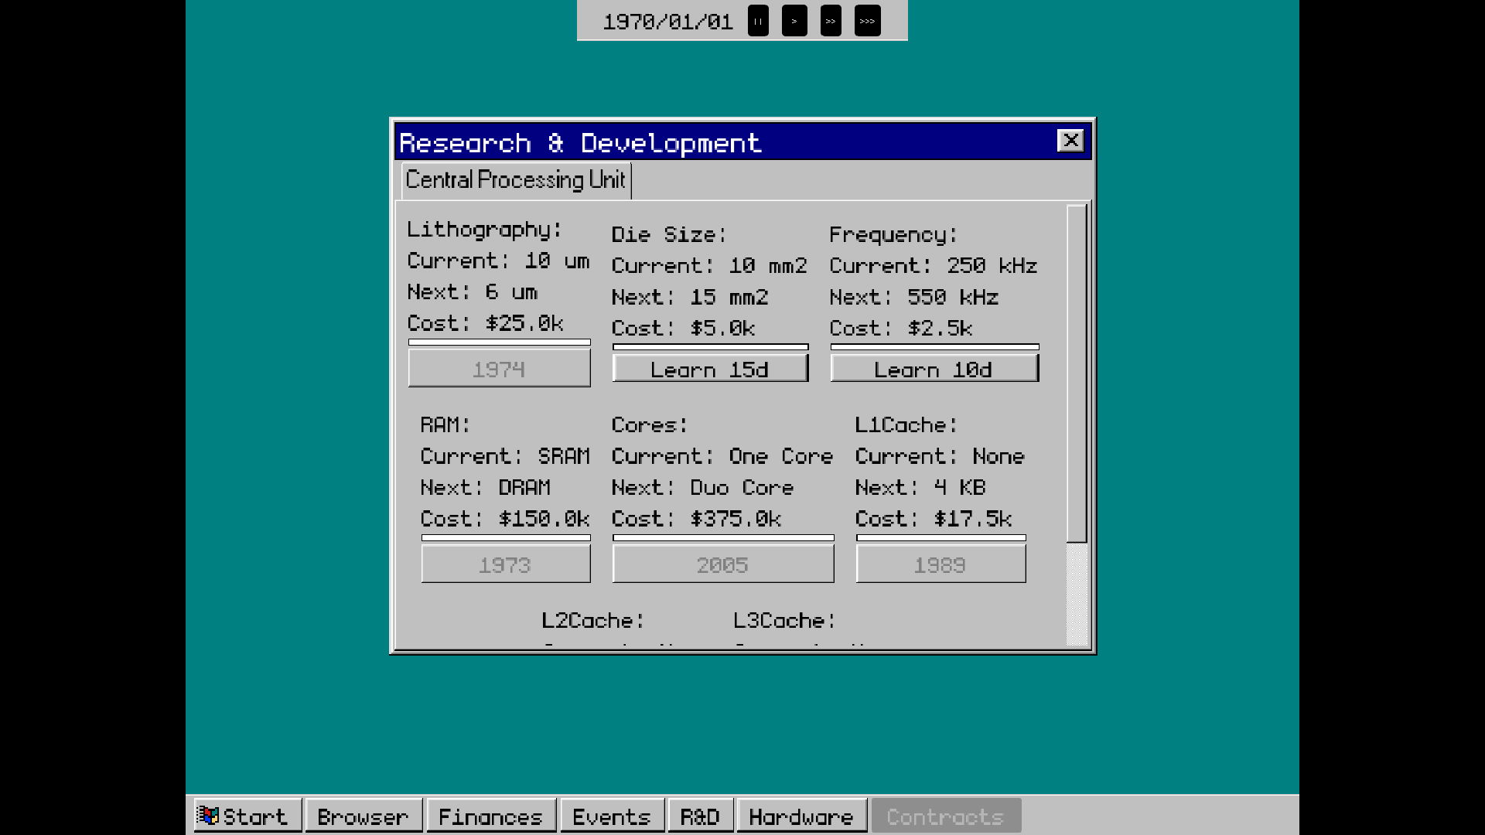1485x835 pixels.
Task: Click the locked 2005 Duo Core button
Action: [723, 564]
